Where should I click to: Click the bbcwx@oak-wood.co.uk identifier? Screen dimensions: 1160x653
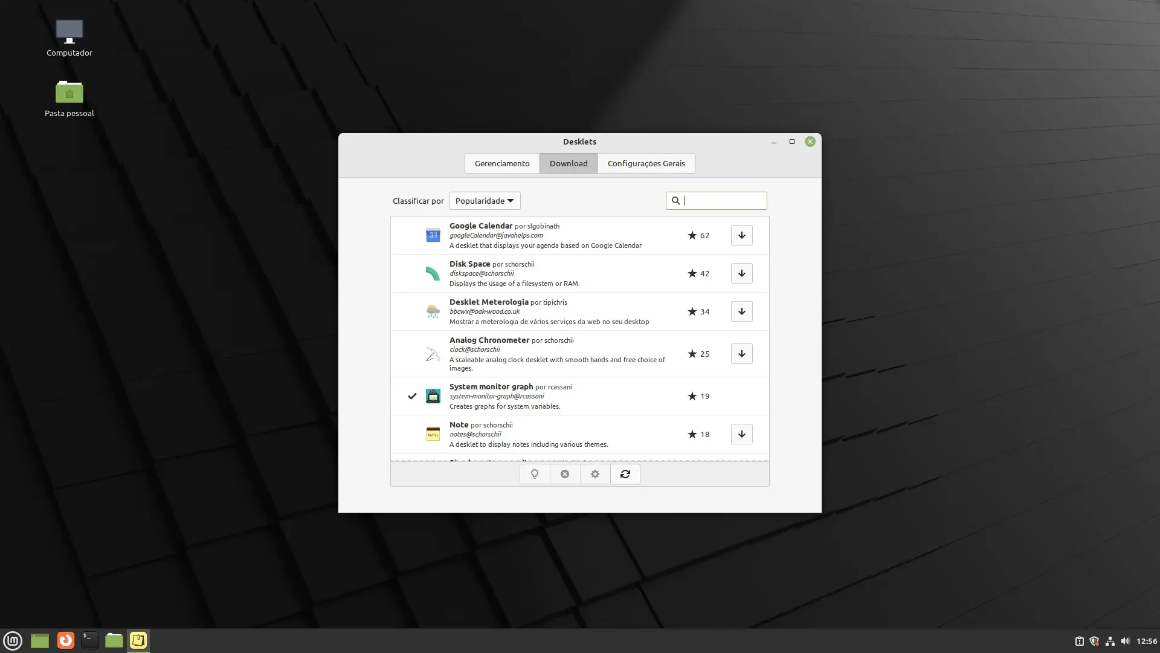[x=485, y=311]
